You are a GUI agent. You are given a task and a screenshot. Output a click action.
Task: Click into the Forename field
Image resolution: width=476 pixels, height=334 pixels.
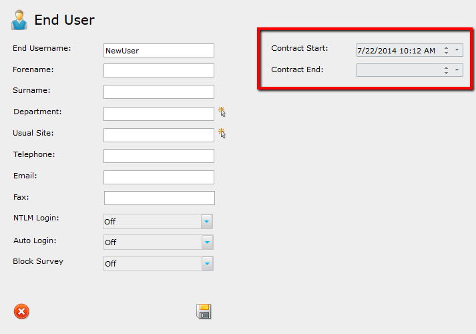click(159, 70)
